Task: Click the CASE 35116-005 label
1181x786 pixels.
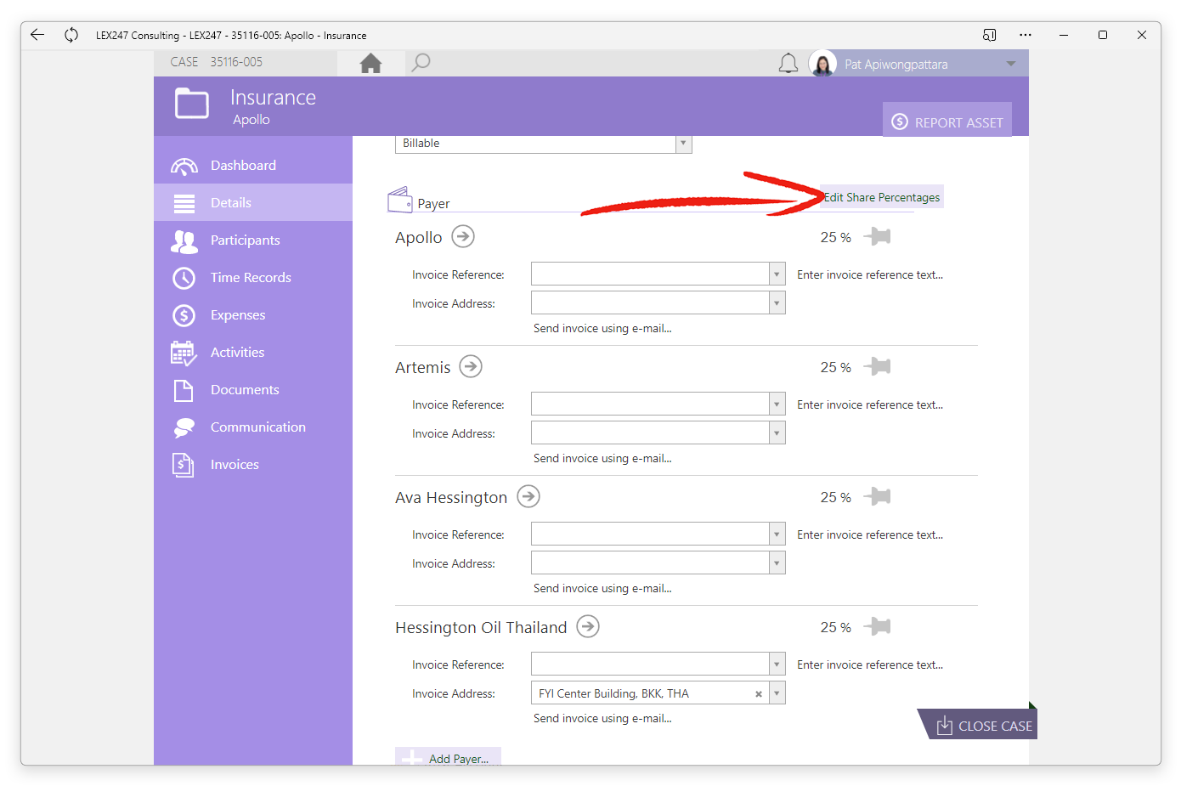Action: pos(217,62)
